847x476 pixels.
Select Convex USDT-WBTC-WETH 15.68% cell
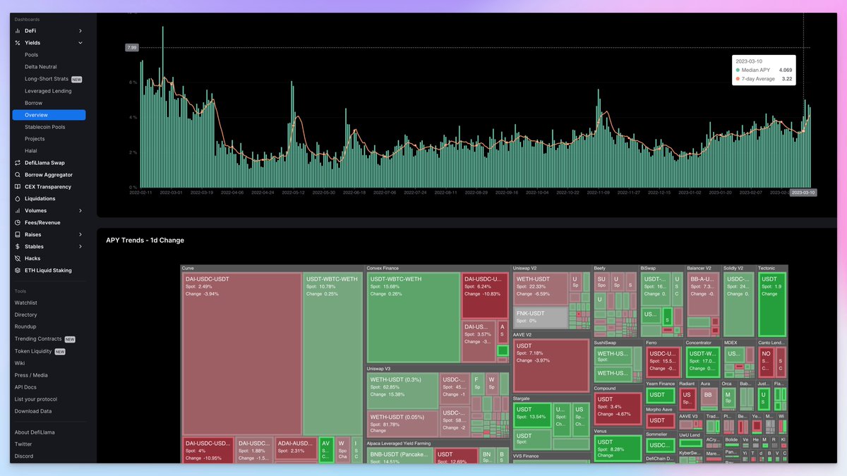pyautogui.click(x=413, y=318)
